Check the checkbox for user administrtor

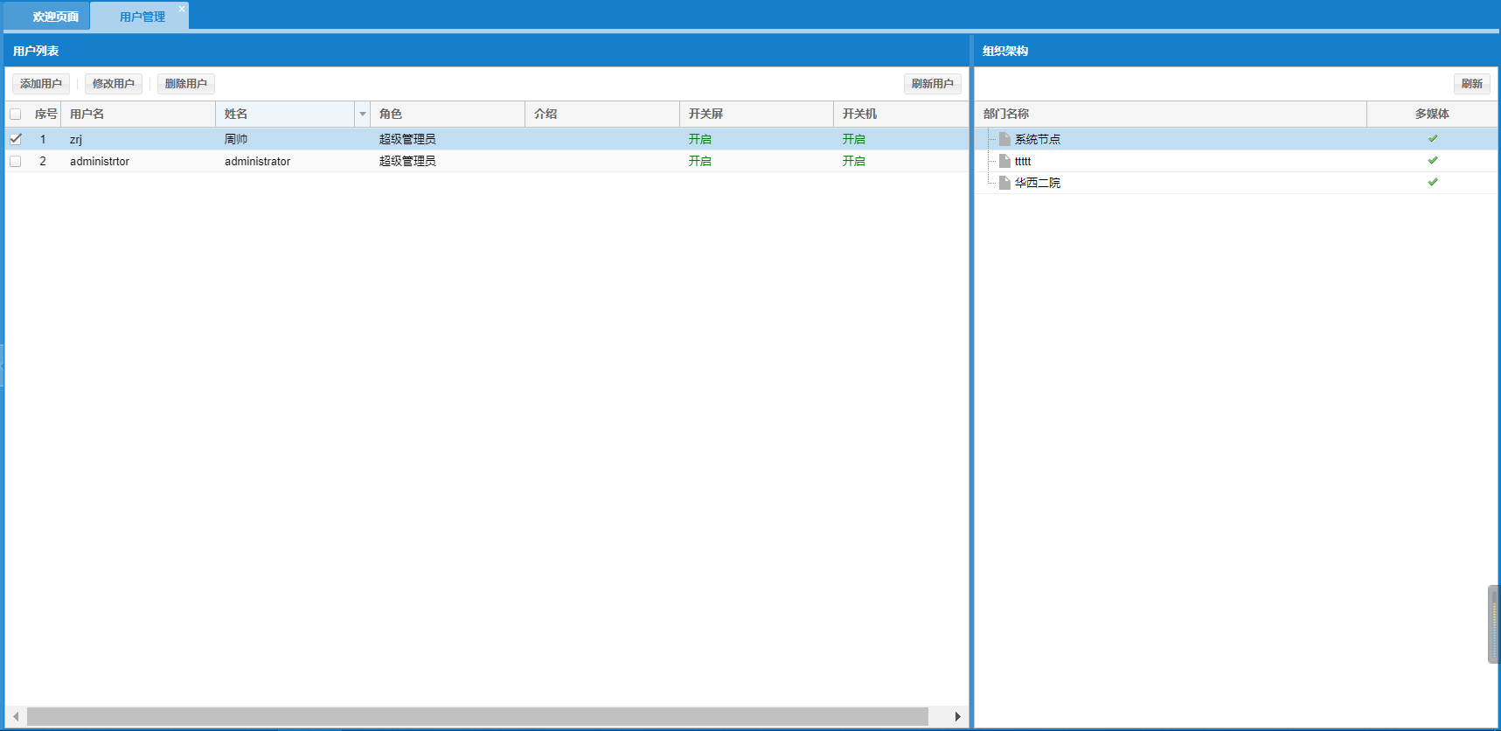click(16, 161)
